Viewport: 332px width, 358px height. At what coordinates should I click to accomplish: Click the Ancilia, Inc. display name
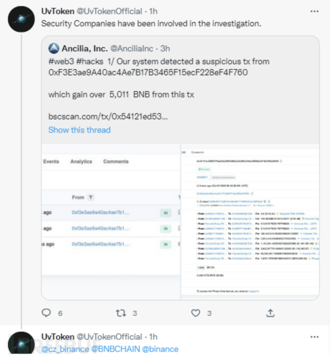[x=85, y=48]
